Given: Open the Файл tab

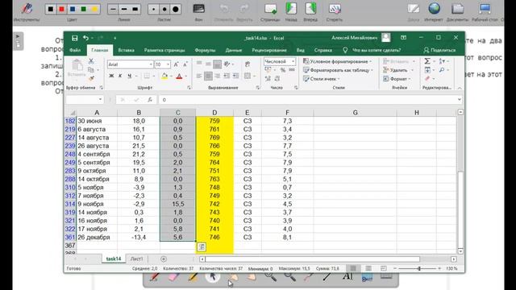Looking at the screenshot, I should (x=75, y=50).
